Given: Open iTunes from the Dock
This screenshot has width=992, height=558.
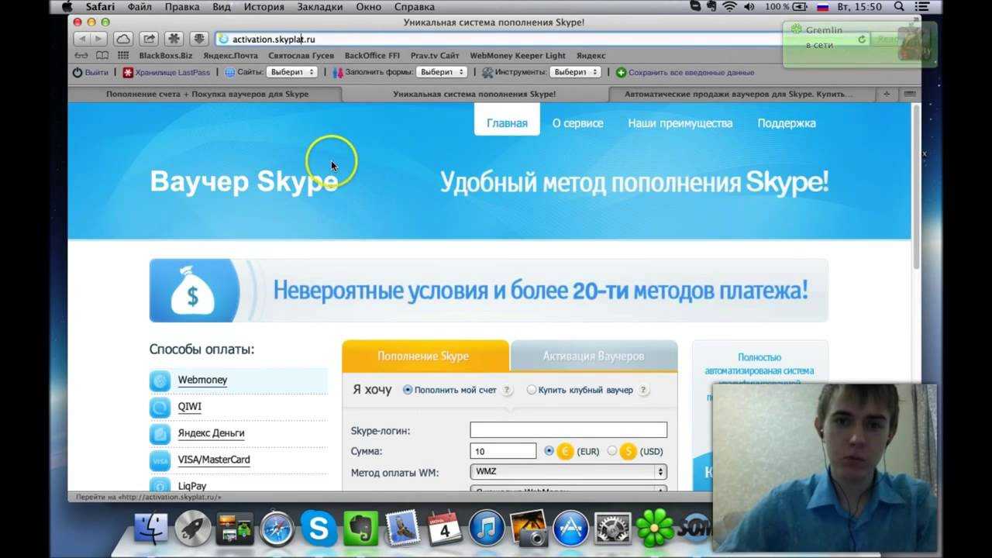Looking at the screenshot, I should point(487,529).
